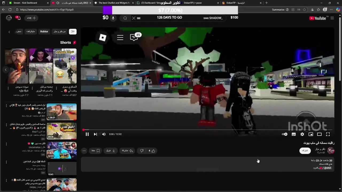The height and width of the screenshot is (192, 342).
Task: Open the channel avatar beside the subscribe button
Action: click(x=331, y=151)
